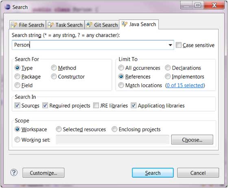Select the References radio button
The width and height of the screenshot is (228, 188).
coord(121,76)
